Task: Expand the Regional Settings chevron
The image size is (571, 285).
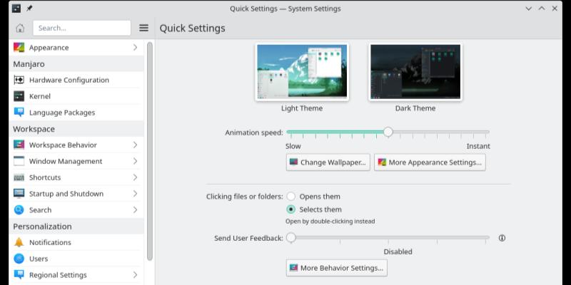Action: click(135, 275)
